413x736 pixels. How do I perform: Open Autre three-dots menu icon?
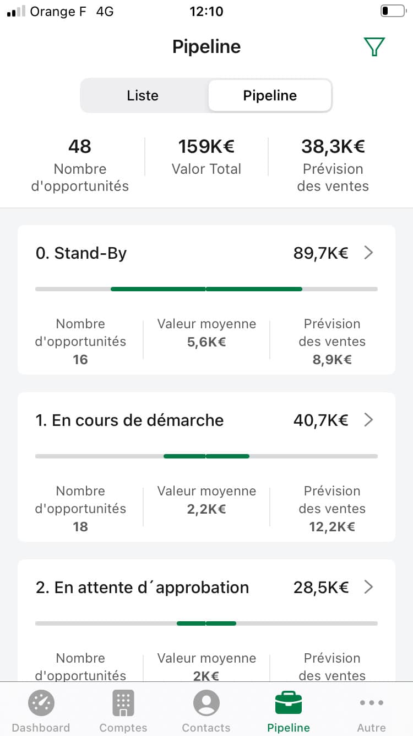pos(371,703)
